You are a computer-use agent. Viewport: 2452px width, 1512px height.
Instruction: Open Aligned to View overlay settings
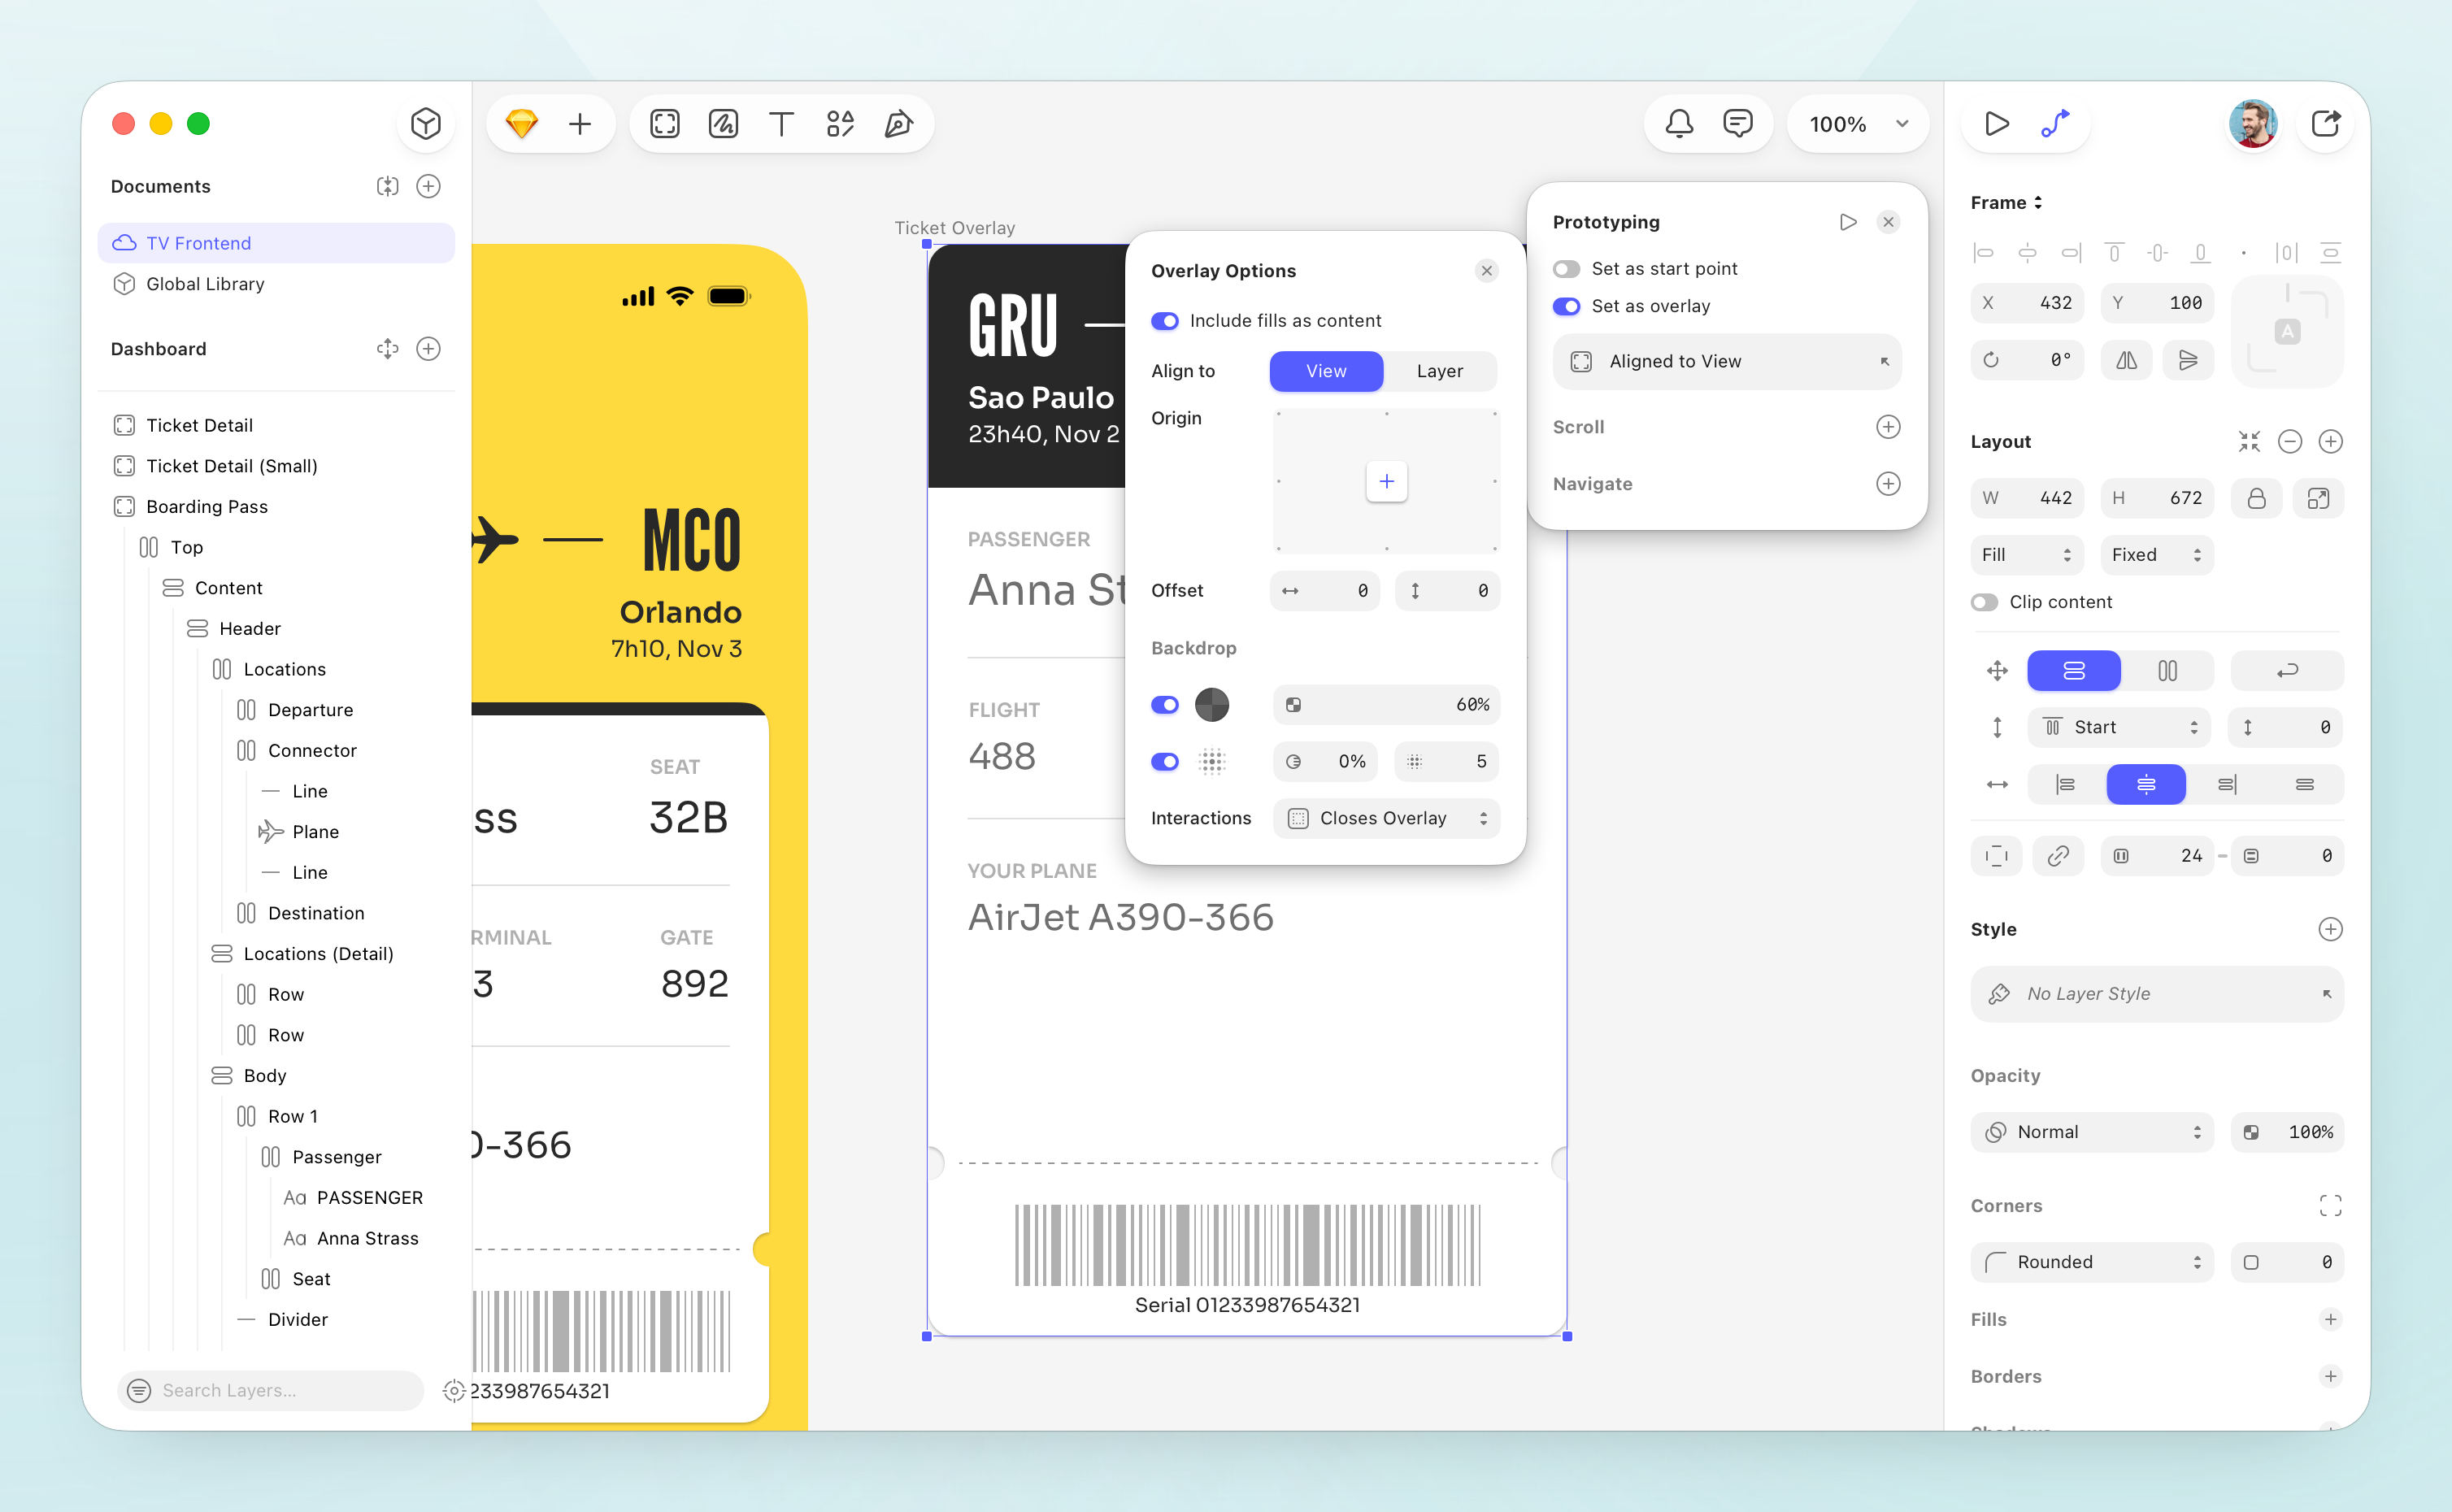[x=1727, y=362]
